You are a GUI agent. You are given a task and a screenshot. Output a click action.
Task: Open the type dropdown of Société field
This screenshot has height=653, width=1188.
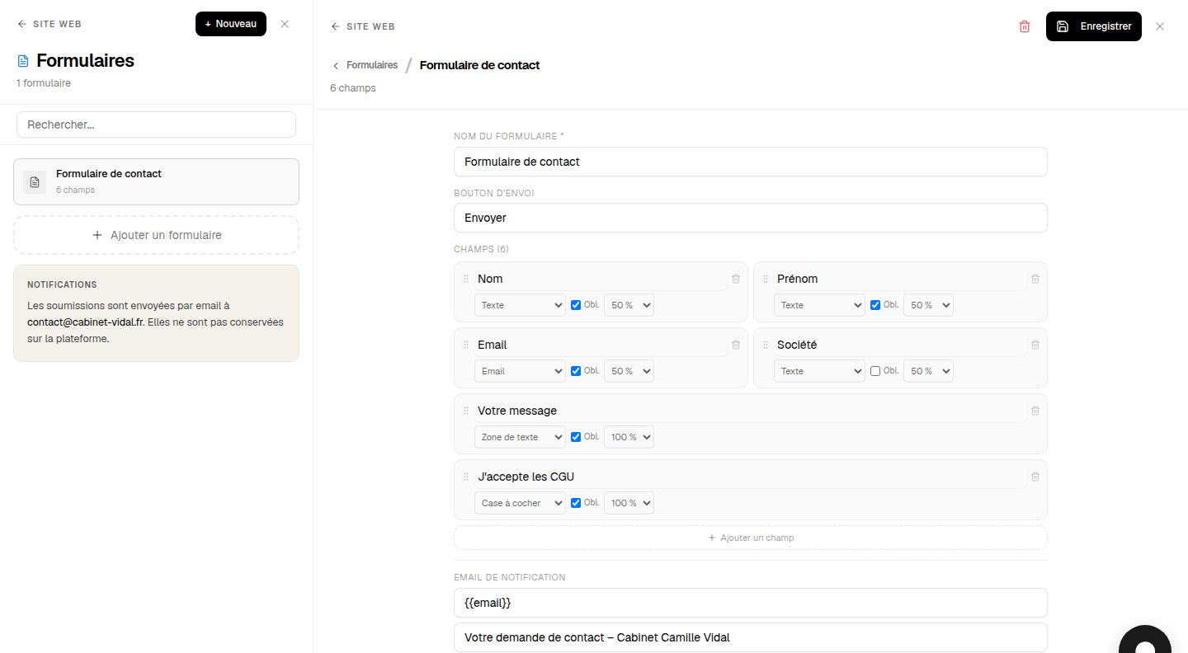point(819,371)
